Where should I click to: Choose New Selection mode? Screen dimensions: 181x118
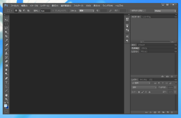(x=16, y=11)
